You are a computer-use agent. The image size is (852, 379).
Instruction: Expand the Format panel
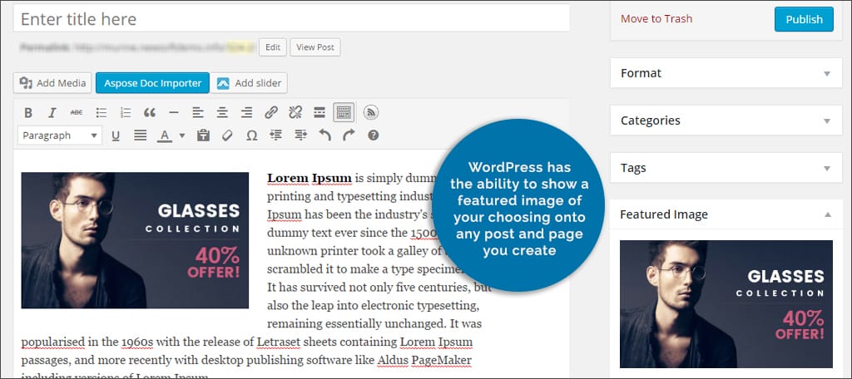(x=826, y=73)
